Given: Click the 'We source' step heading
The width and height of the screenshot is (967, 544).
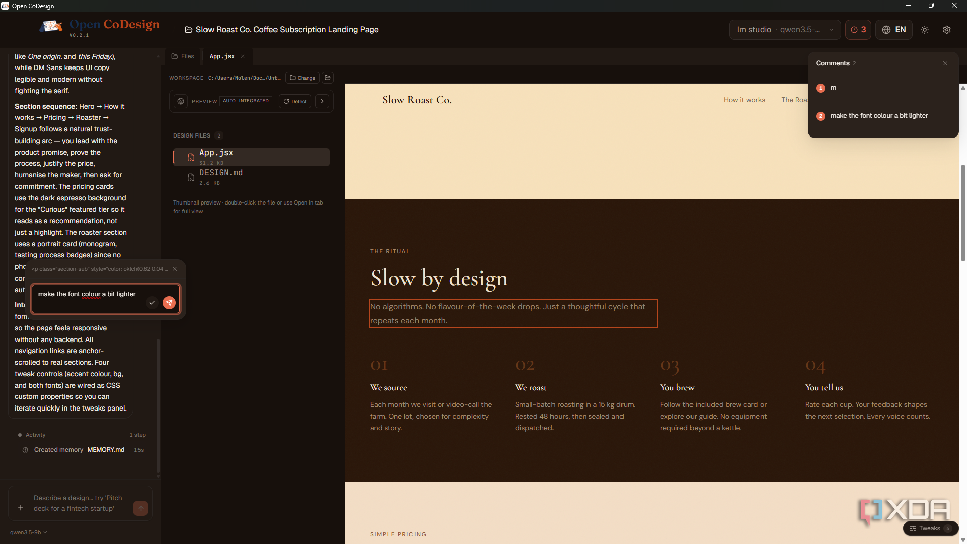Looking at the screenshot, I should tap(388, 387).
